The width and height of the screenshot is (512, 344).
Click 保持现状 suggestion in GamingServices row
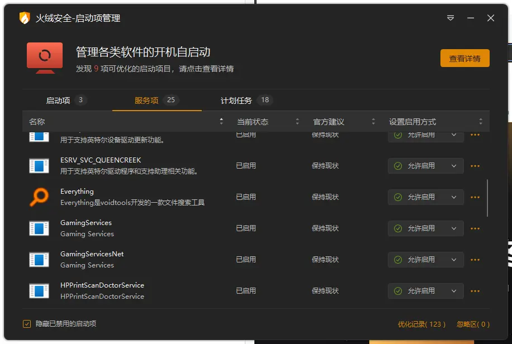point(325,228)
